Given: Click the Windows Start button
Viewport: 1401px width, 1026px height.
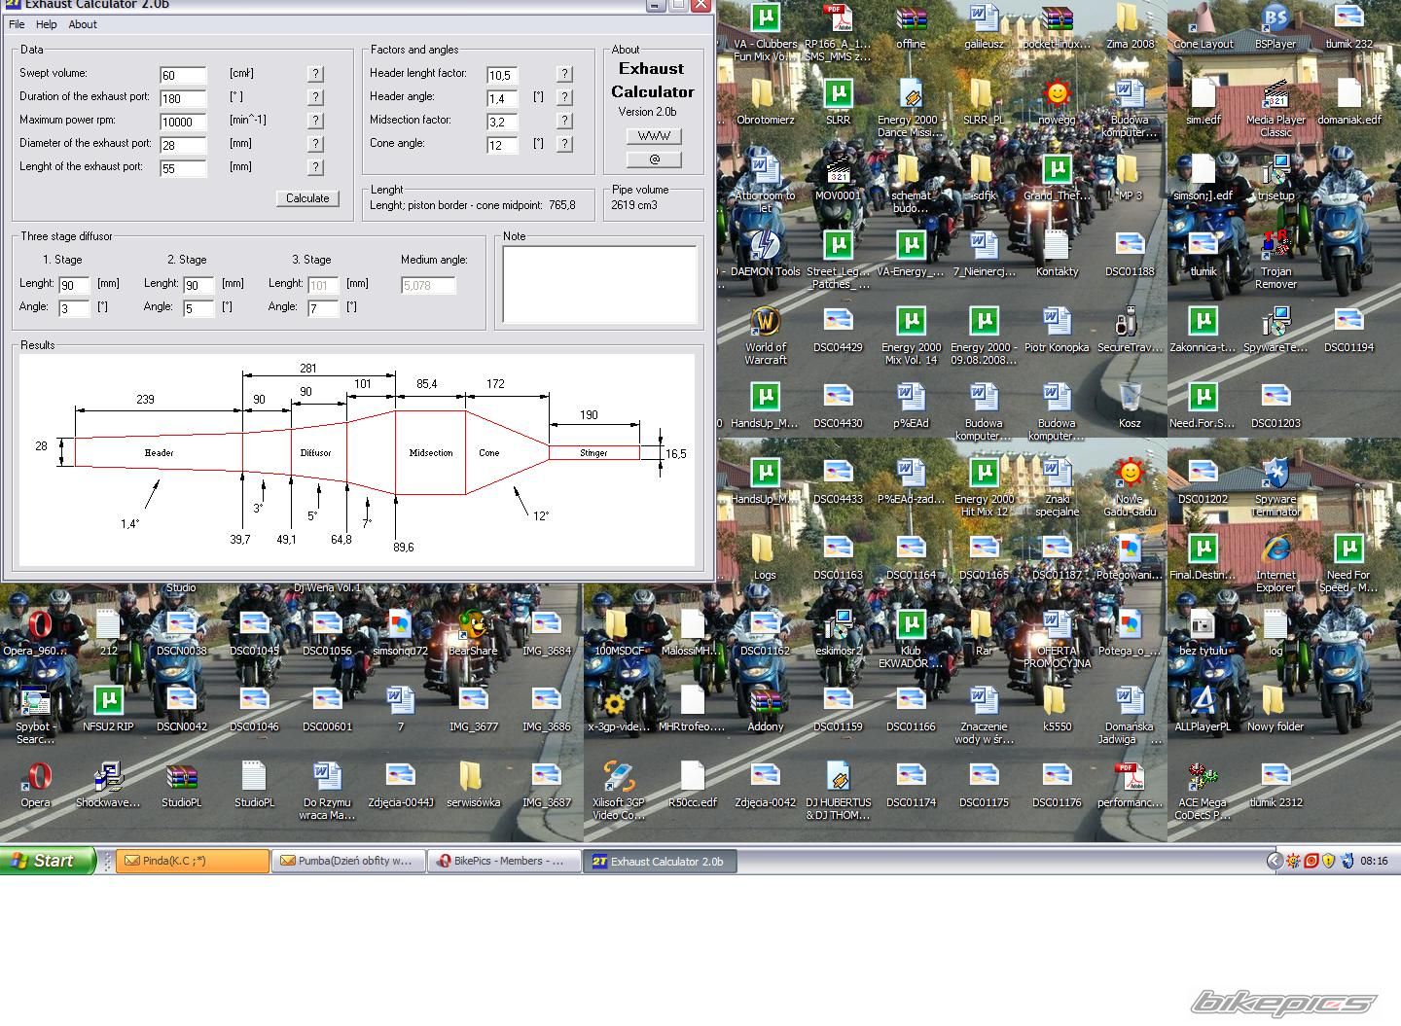Looking at the screenshot, I should coord(48,861).
